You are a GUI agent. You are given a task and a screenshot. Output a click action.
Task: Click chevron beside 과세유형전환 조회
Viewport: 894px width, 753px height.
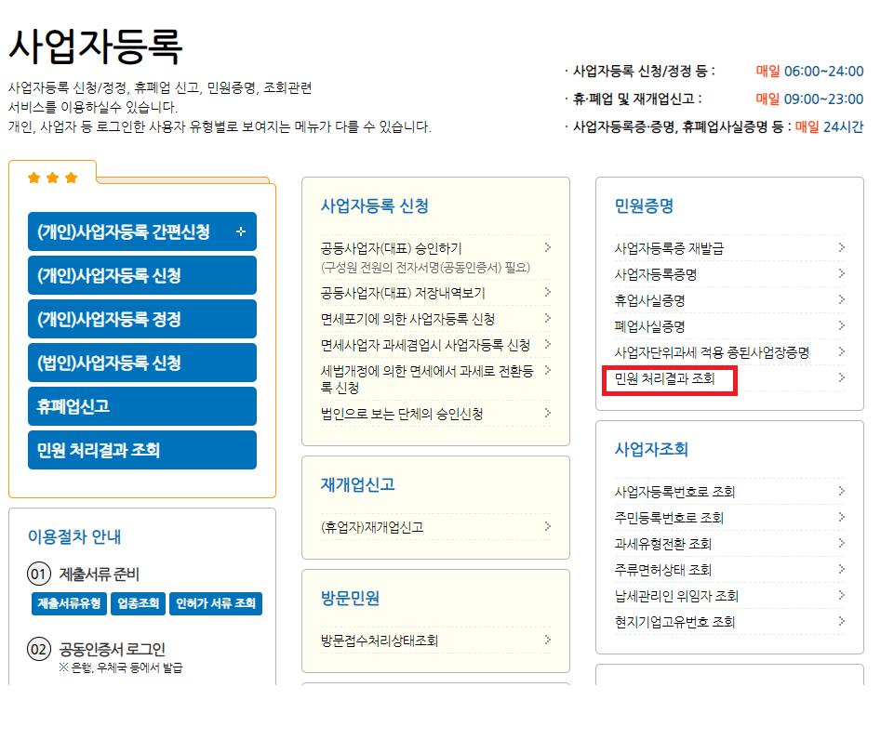click(x=842, y=543)
